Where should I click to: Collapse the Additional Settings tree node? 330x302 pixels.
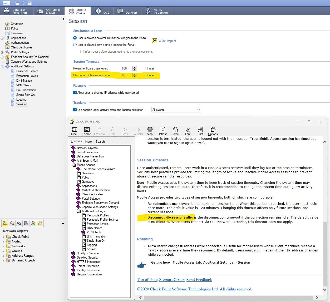(x=2, y=67)
